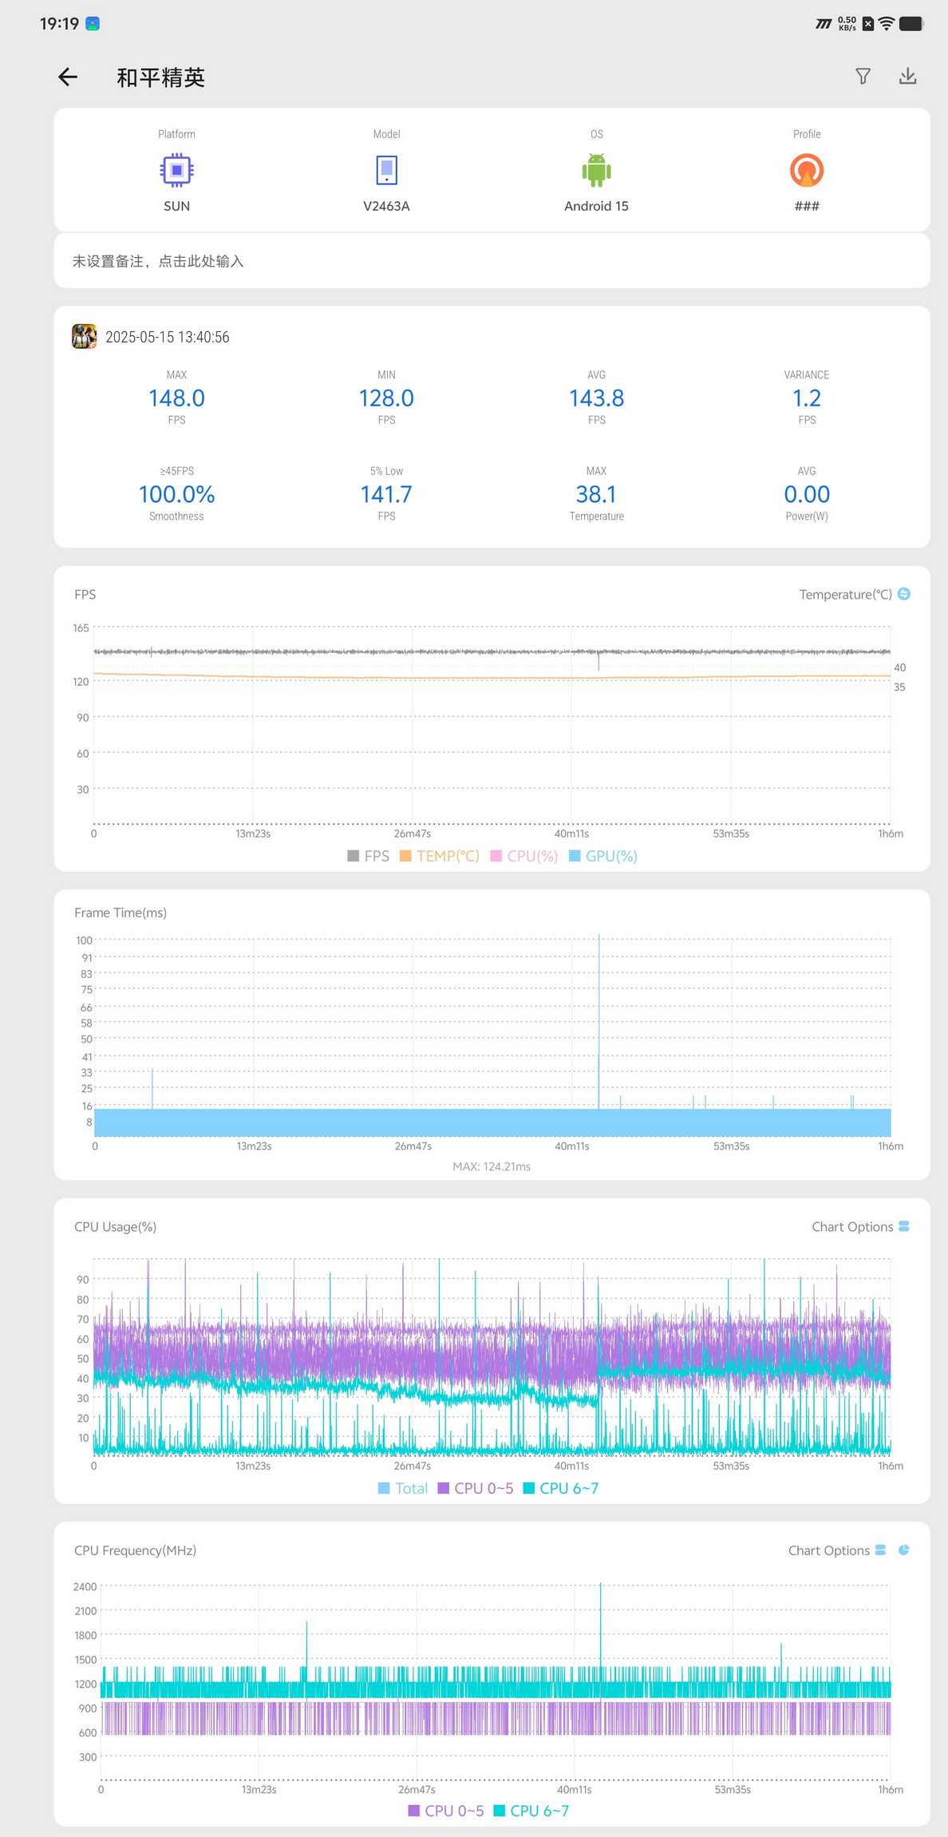Screen dimensions: 948x1837
Task: Tap the 143.8 AVG FPS value
Action: click(x=596, y=398)
